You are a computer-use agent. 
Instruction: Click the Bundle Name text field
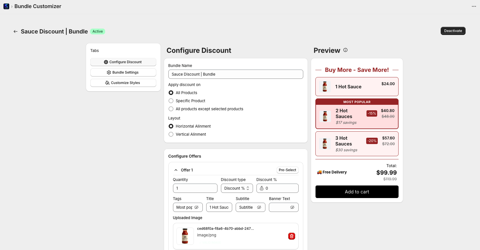[x=235, y=74]
